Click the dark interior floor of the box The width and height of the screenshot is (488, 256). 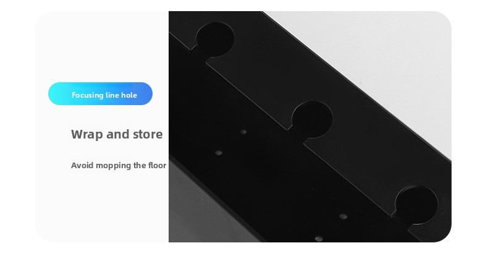(x=264, y=174)
